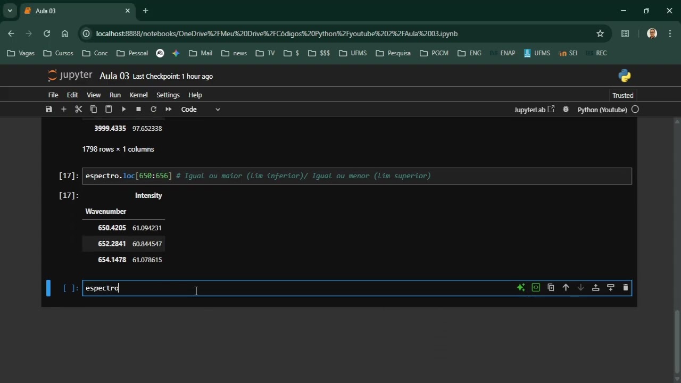
Task: Rename the notebook title Aula 03
Action: [114, 76]
